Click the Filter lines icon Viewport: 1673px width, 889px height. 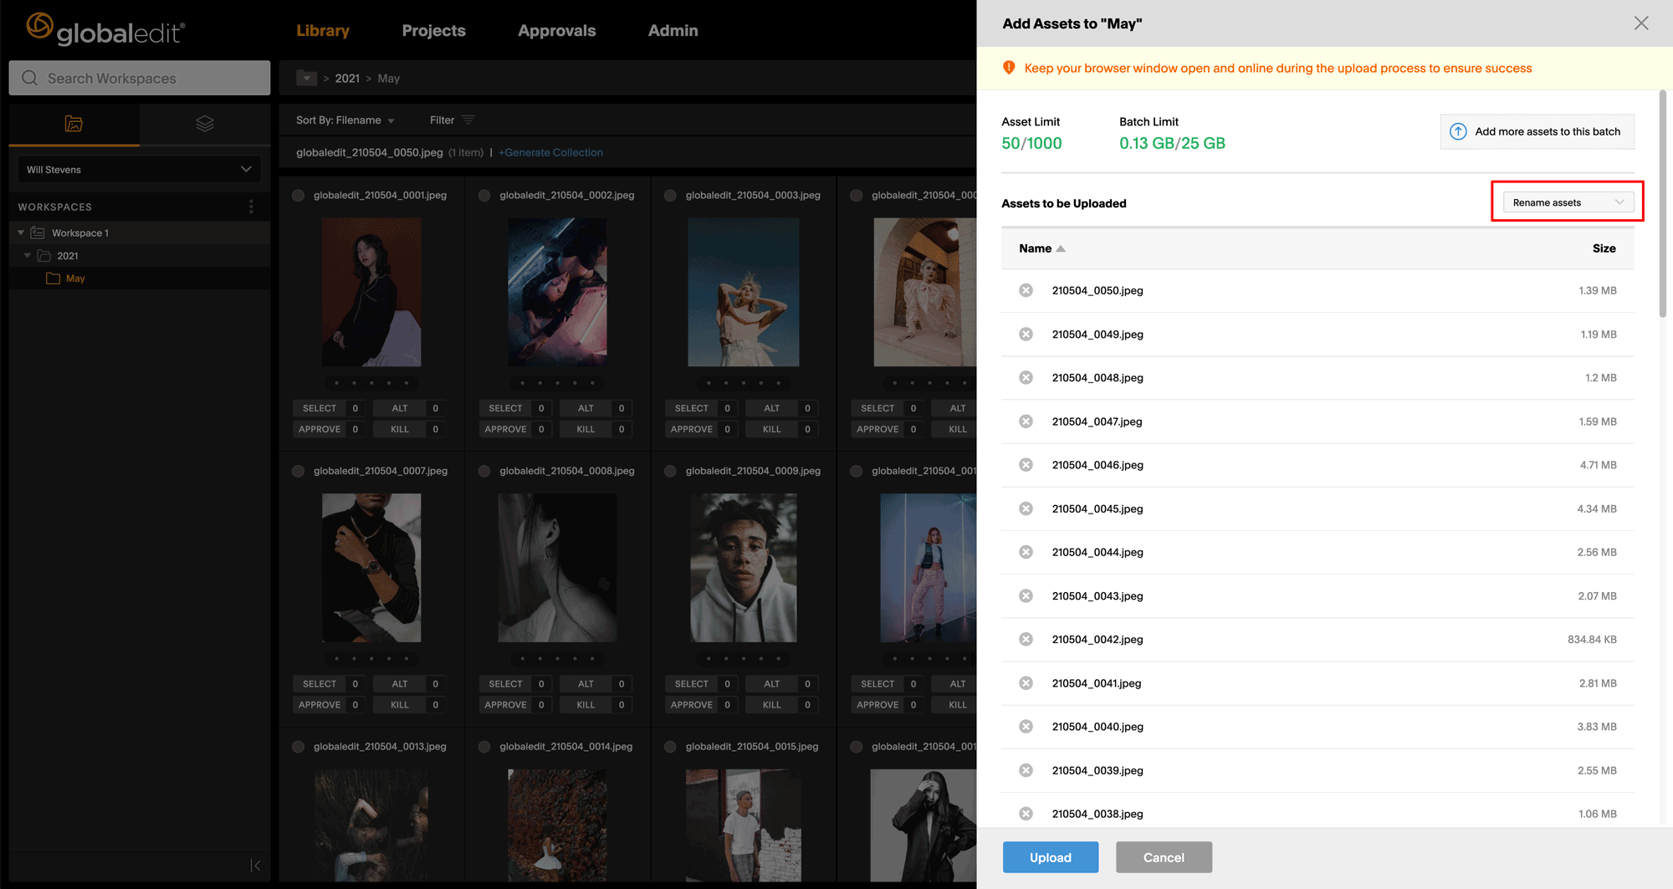coord(468,120)
